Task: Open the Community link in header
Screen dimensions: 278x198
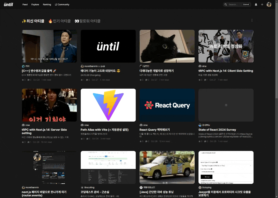Action: point(62,5)
